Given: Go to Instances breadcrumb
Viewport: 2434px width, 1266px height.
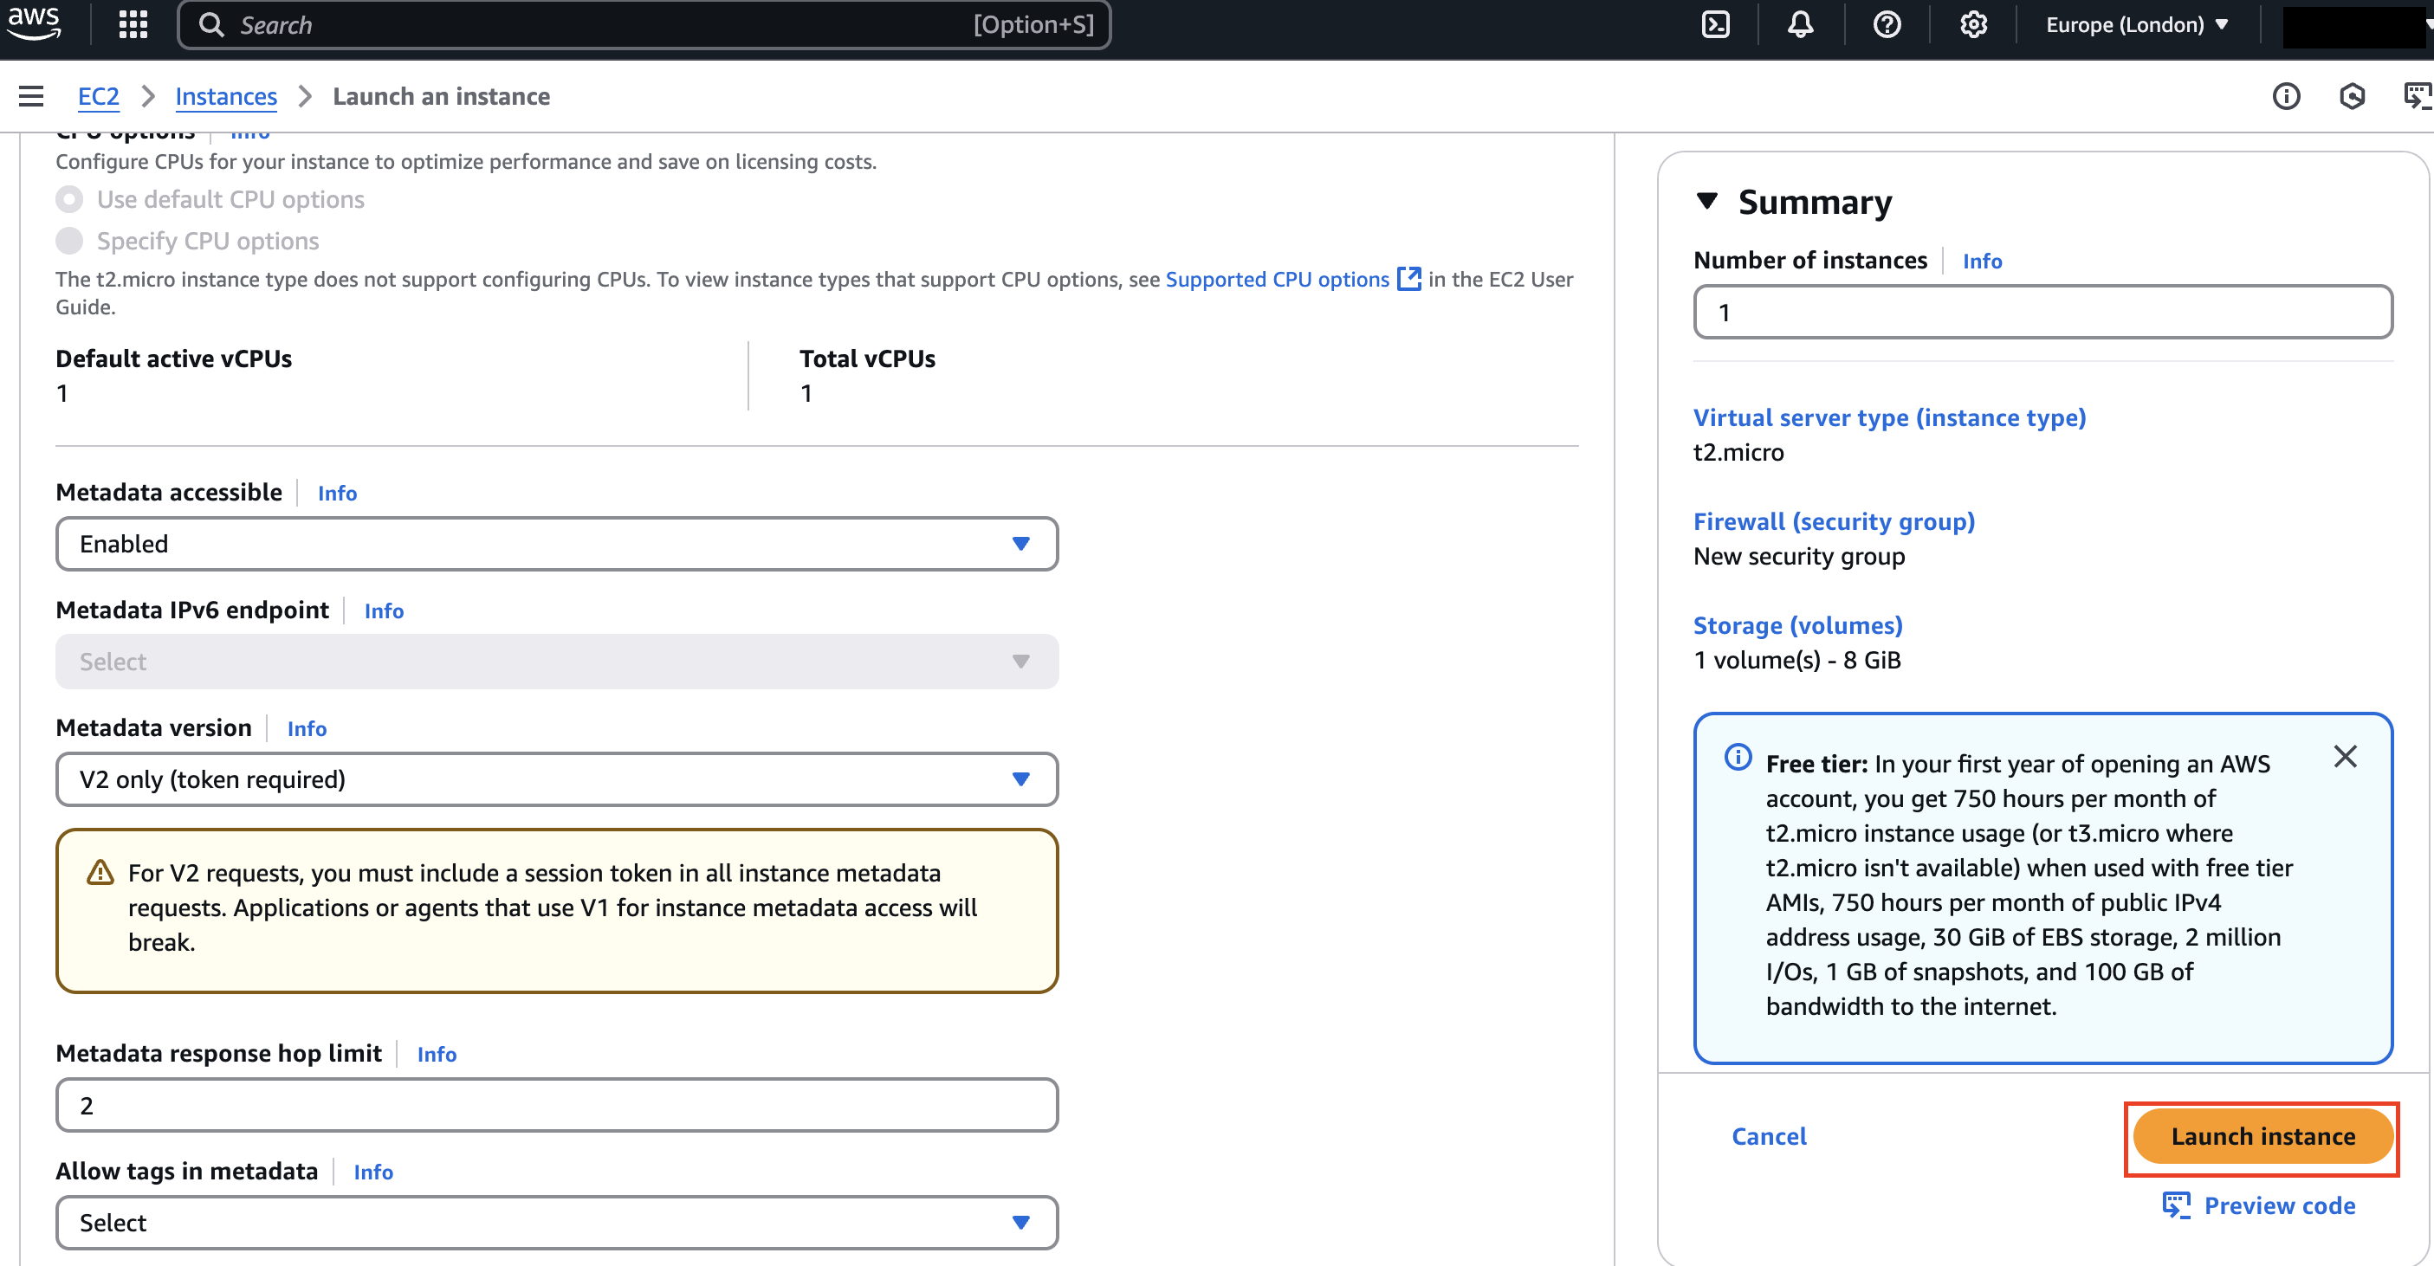Looking at the screenshot, I should [226, 96].
